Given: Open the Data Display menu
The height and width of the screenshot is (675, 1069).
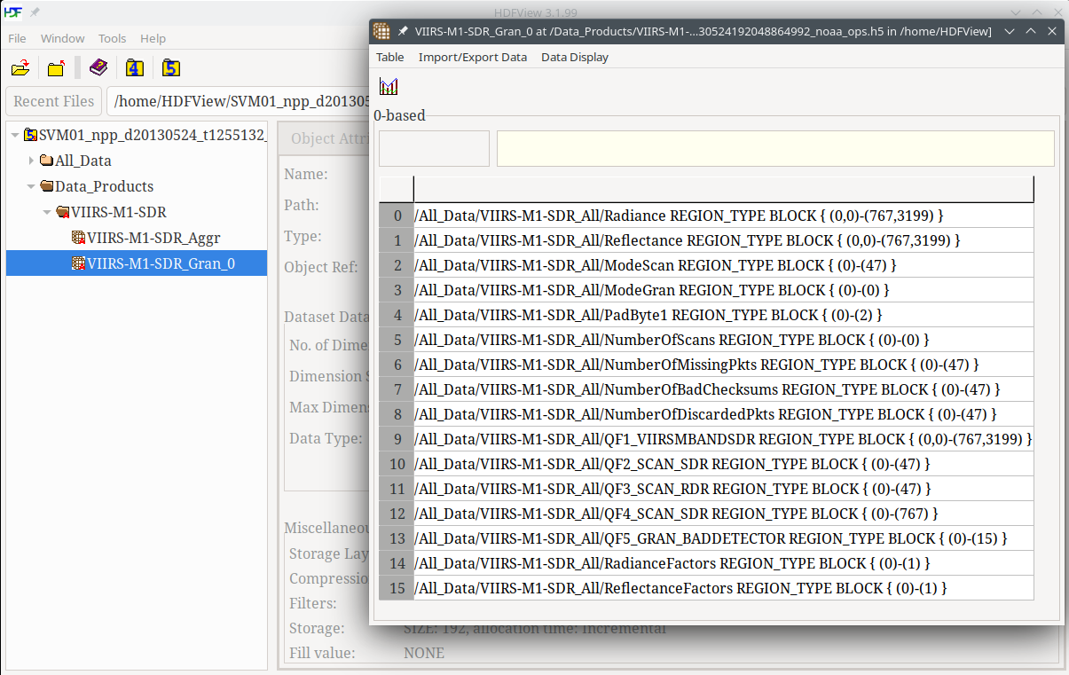Looking at the screenshot, I should point(575,57).
